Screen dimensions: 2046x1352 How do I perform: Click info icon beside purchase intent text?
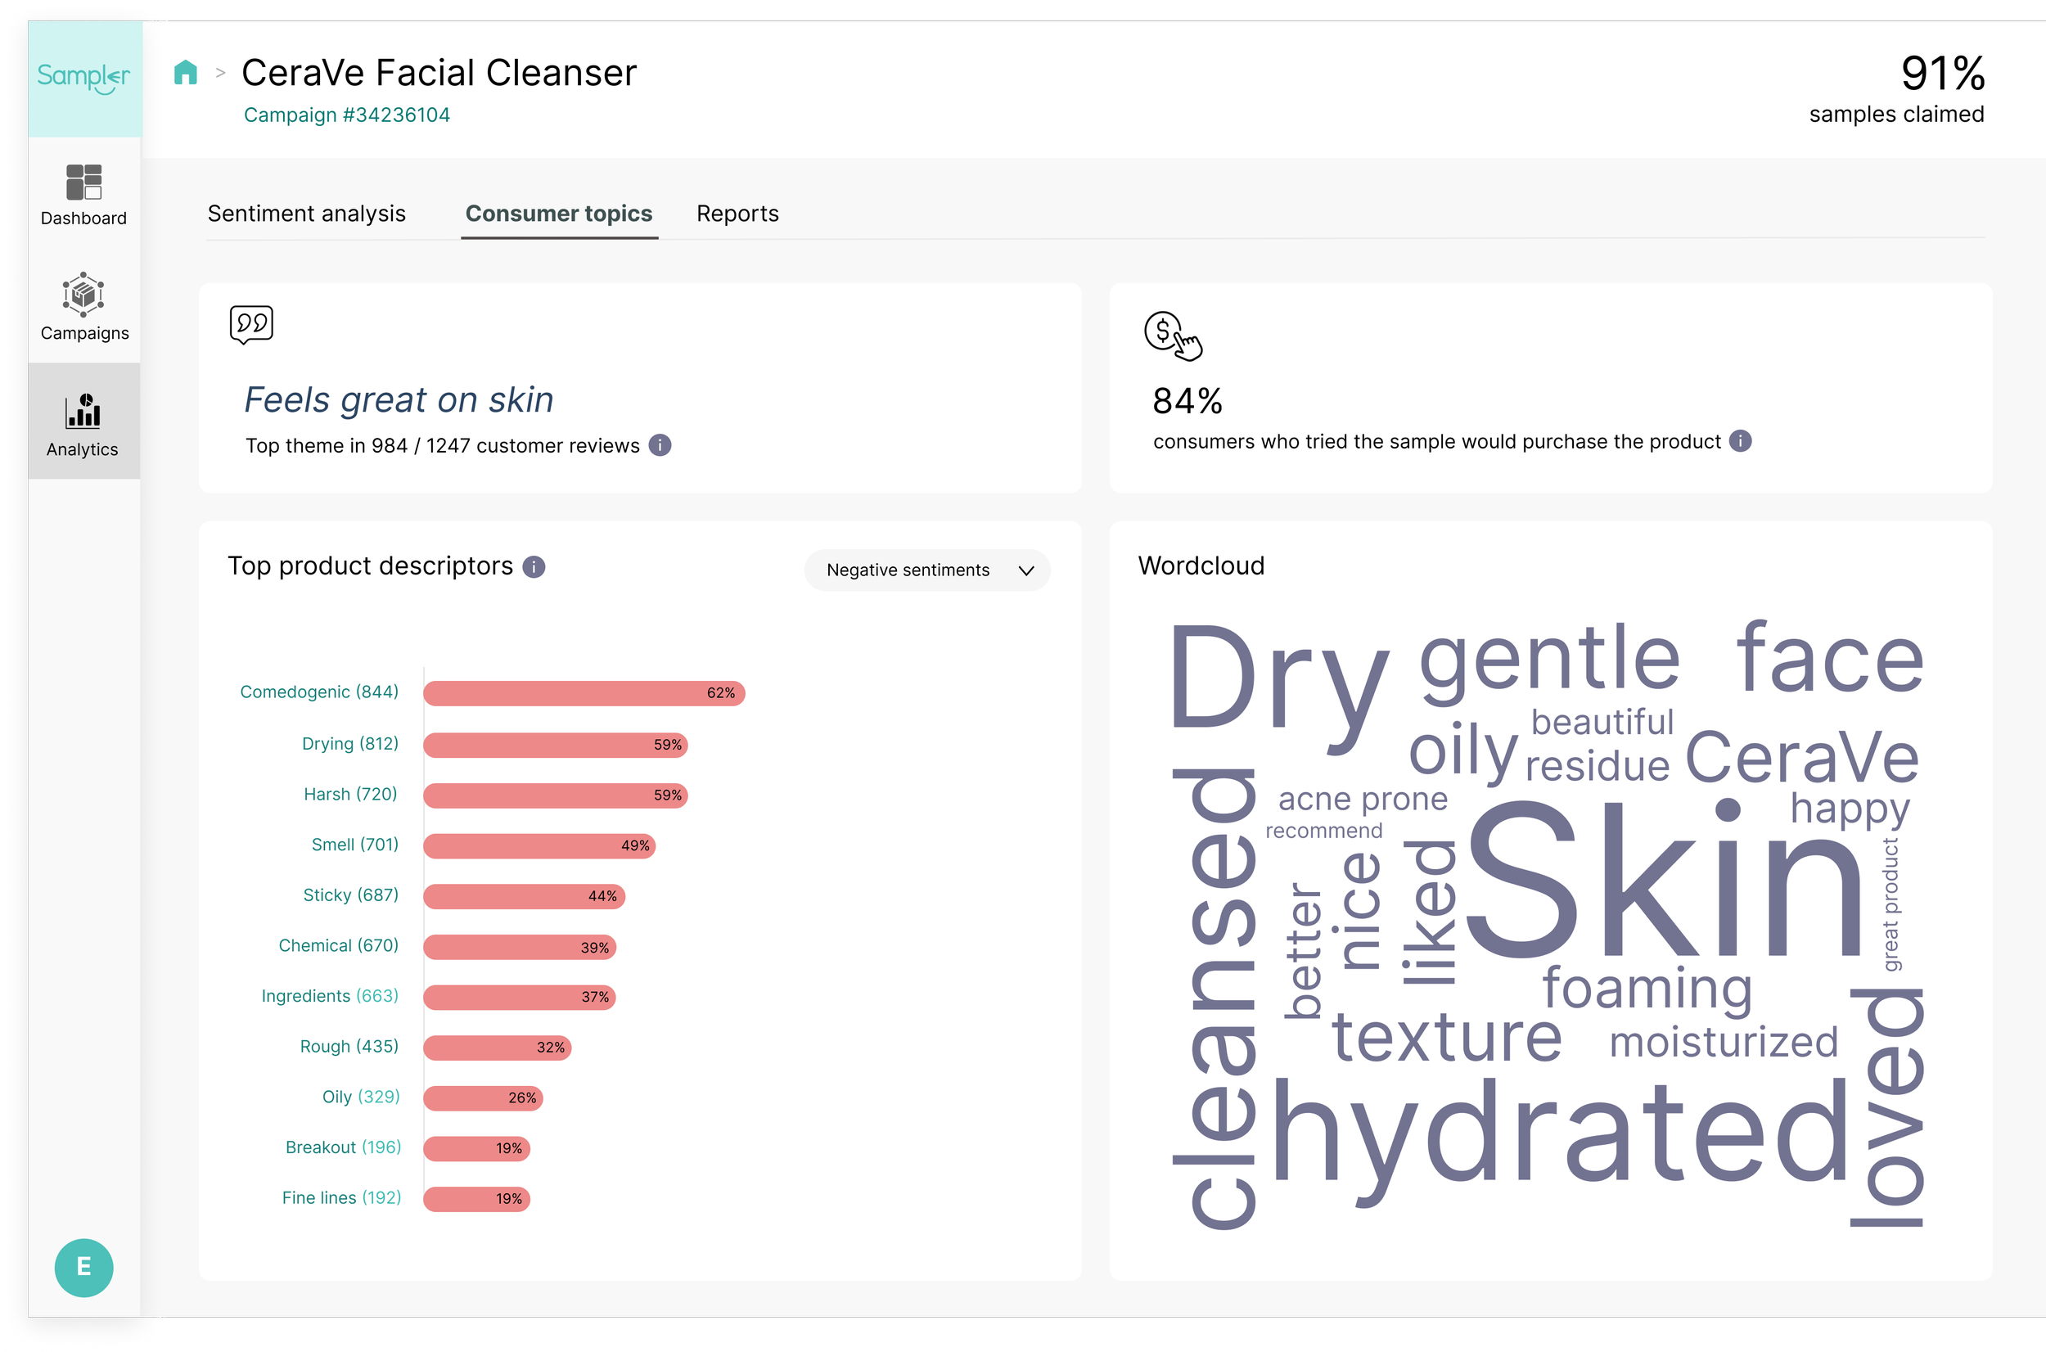pos(1740,440)
